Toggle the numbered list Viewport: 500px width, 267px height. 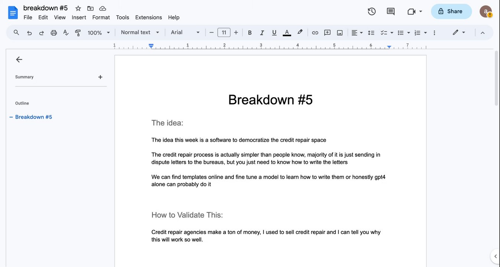point(417,33)
